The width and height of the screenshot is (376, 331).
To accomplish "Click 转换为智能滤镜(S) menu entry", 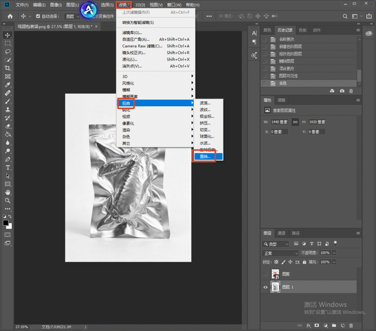I will pyautogui.click(x=156, y=22).
